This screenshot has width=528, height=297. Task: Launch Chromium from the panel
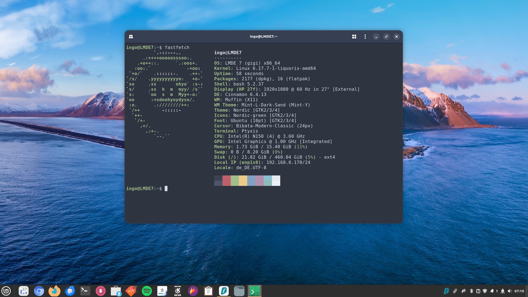[x=39, y=291]
